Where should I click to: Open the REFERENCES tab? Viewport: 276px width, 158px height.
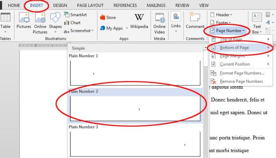click(x=125, y=5)
